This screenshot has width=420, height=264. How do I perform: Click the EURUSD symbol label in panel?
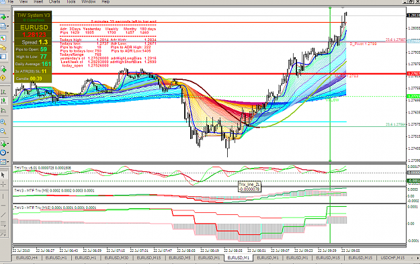coord(34,28)
